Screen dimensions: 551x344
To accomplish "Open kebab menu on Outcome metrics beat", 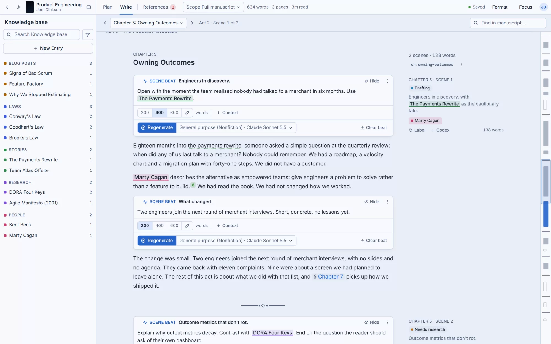I will [387, 322].
